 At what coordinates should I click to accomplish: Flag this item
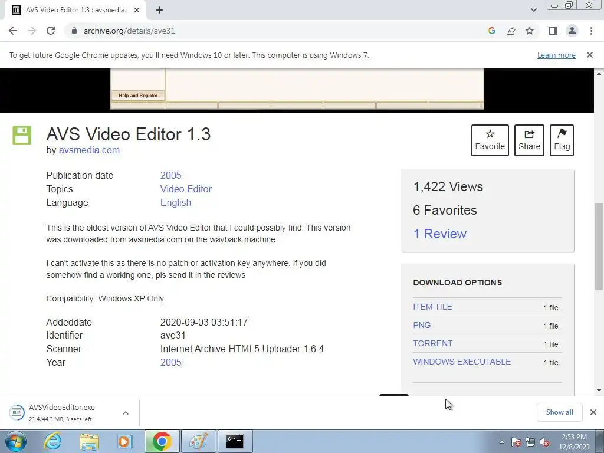click(562, 140)
